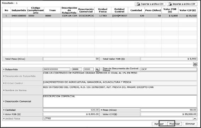This screenshot has width=201, height=128.
Task: Click the Eliminar button
Action: coord(190,124)
